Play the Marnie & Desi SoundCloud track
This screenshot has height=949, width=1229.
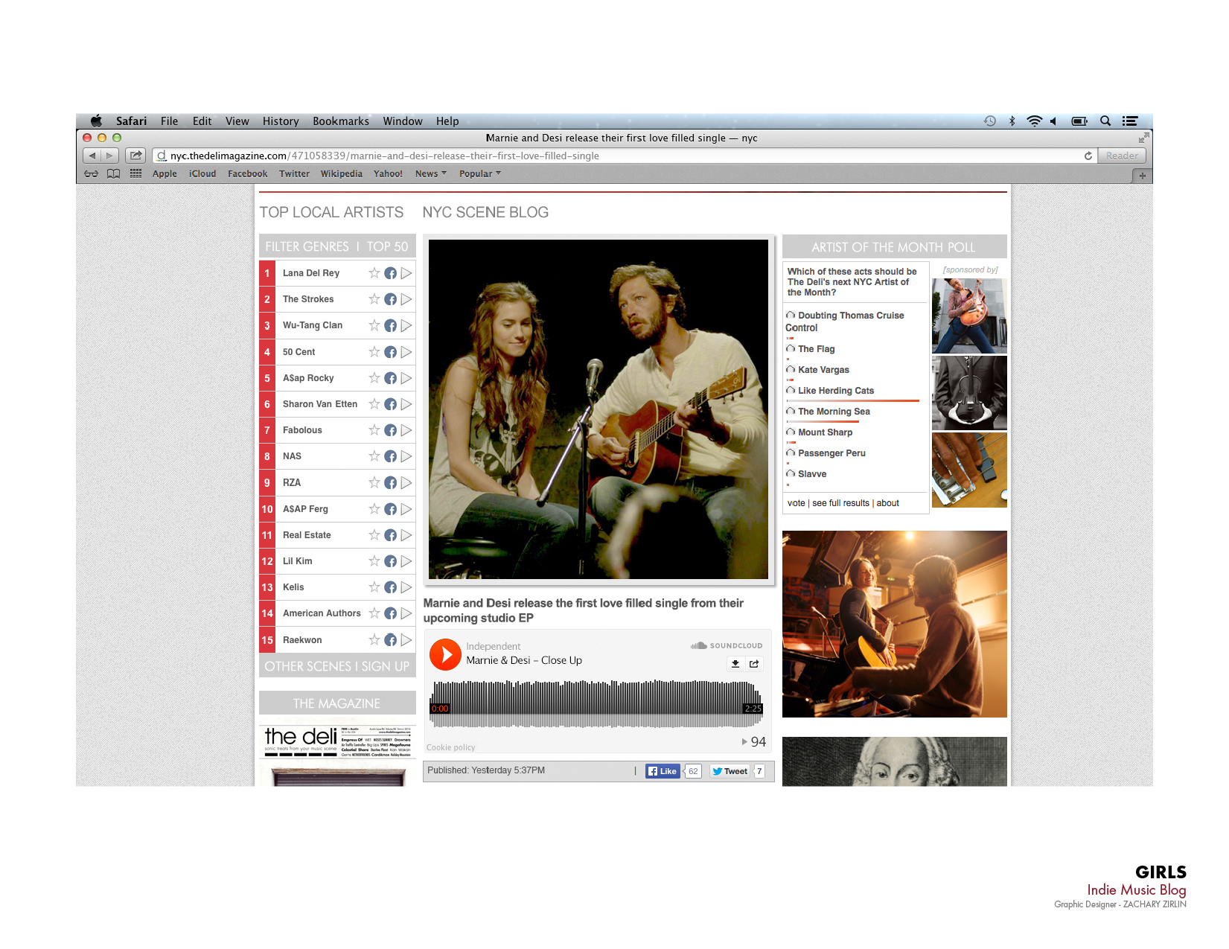445,654
